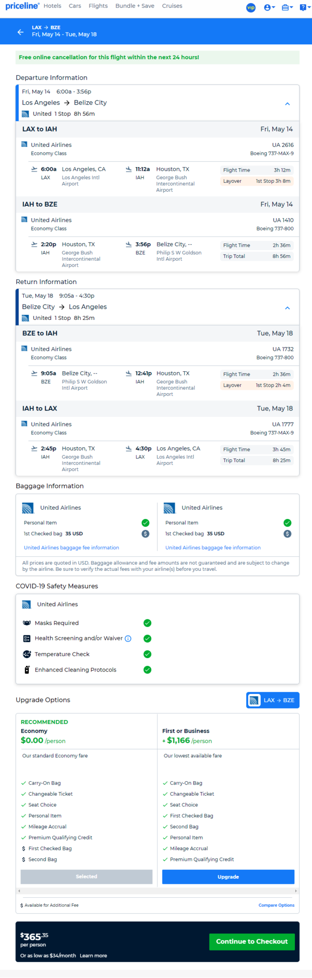Collapse the Belize City to Los Angeles return details
The image size is (312, 978).
point(287,308)
